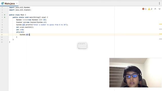
Task: Click the line number 15 in gutter
Action: tap(2, 42)
